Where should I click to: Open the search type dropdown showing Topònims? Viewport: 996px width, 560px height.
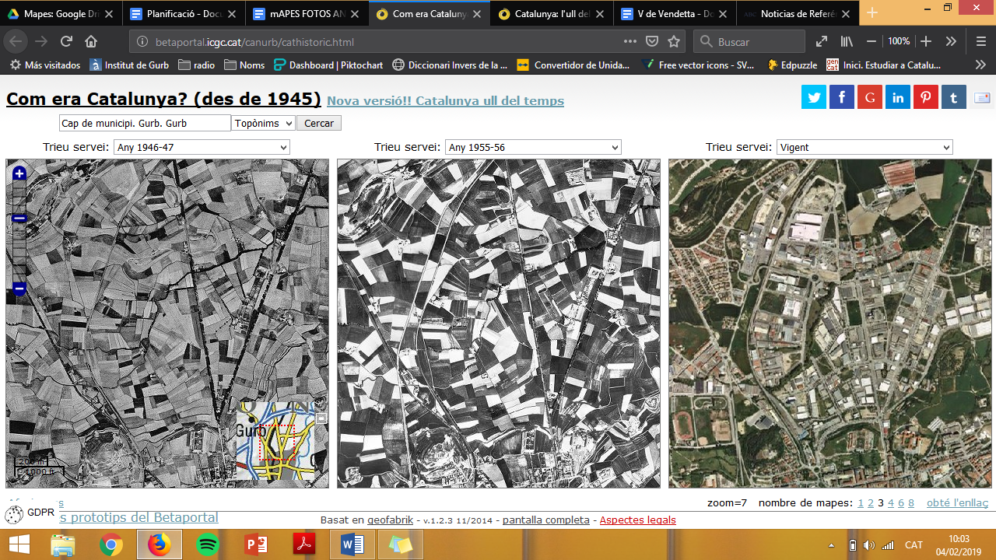coord(263,123)
